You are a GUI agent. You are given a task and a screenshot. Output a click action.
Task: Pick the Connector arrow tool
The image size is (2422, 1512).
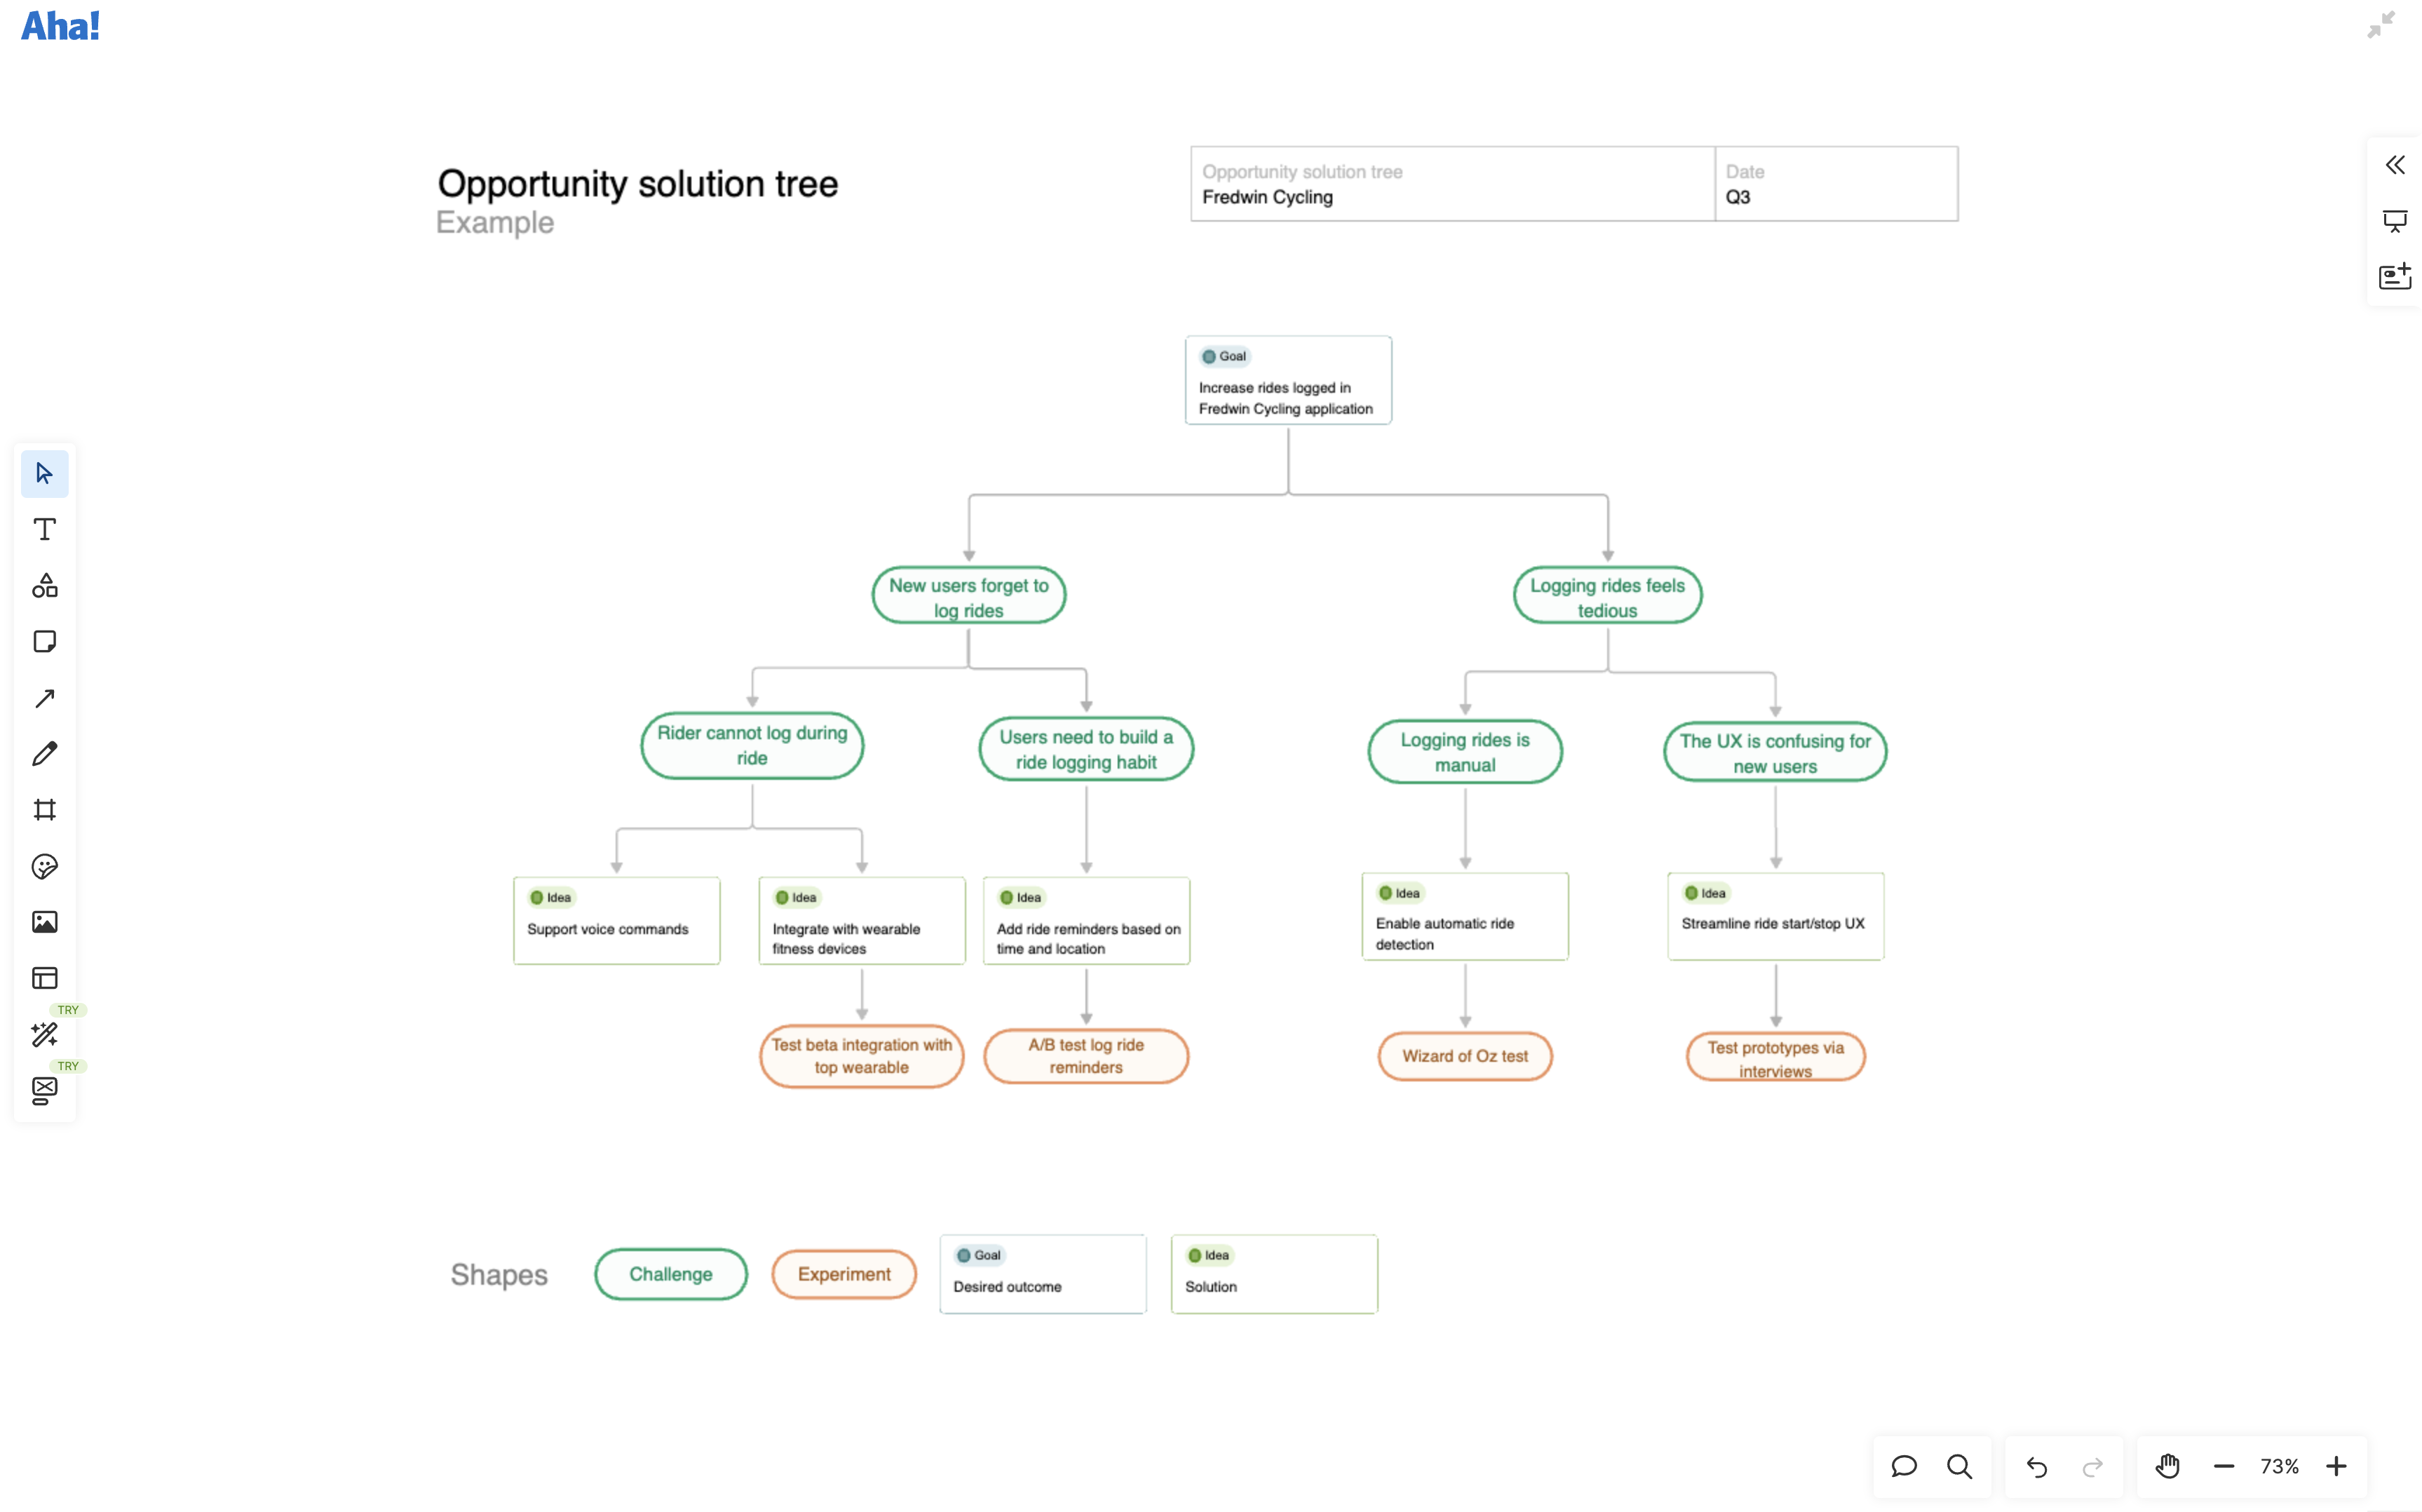pos(44,697)
